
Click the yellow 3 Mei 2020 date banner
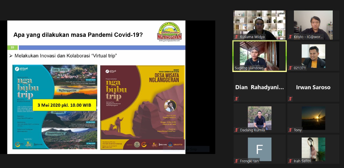(64, 105)
